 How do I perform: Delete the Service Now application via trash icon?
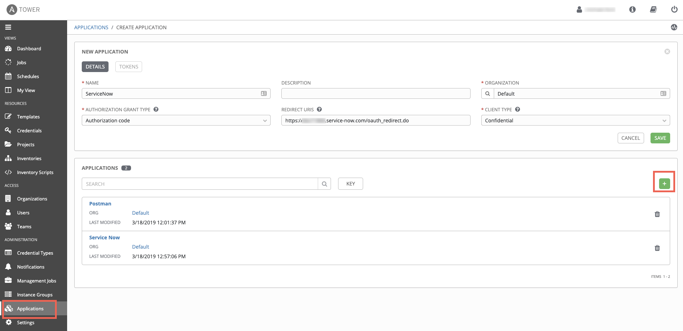pos(657,248)
